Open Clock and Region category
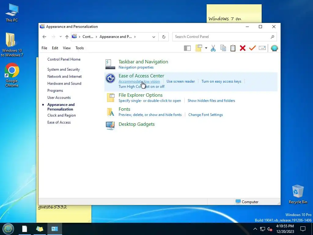The width and height of the screenshot is (313, 235). (x=61, y=115)
